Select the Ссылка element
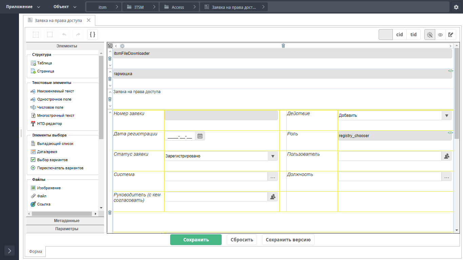Image resolution: width=463 pixels, height=260 pixels. [x=40, y=204]
